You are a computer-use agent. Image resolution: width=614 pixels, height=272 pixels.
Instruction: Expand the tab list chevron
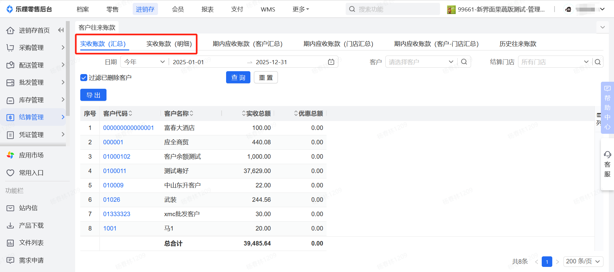(602, 27)
